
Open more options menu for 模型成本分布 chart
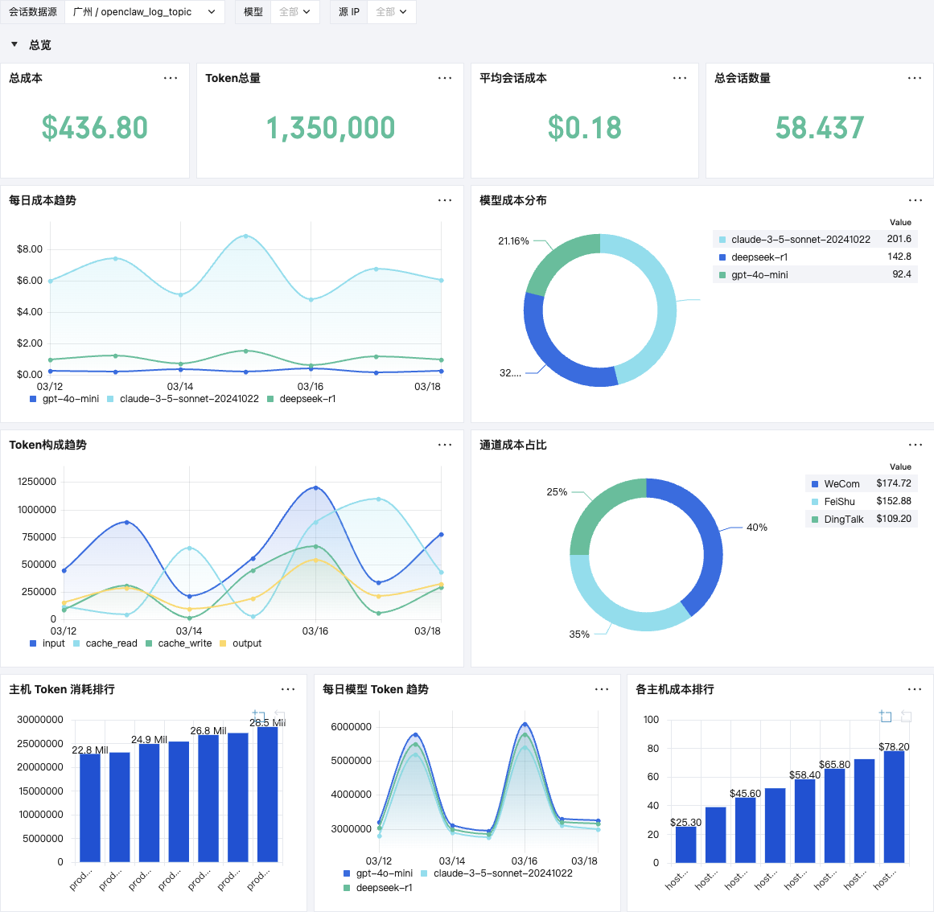915,200
